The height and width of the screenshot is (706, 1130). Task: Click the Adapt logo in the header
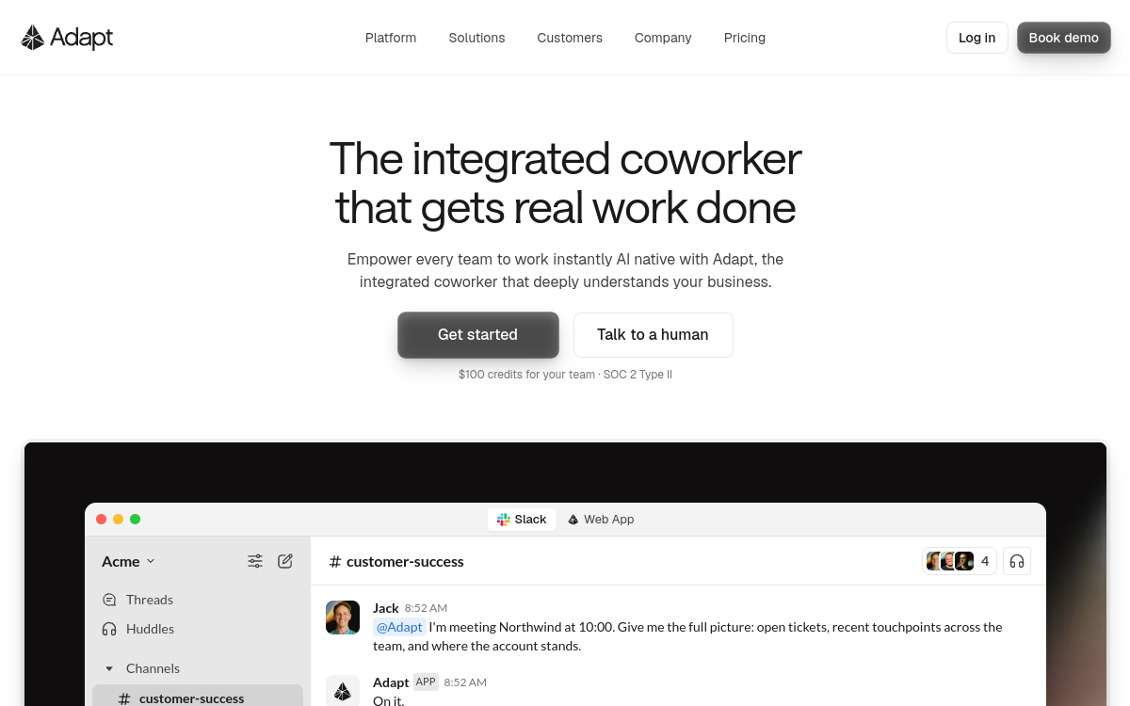(67, 38)
